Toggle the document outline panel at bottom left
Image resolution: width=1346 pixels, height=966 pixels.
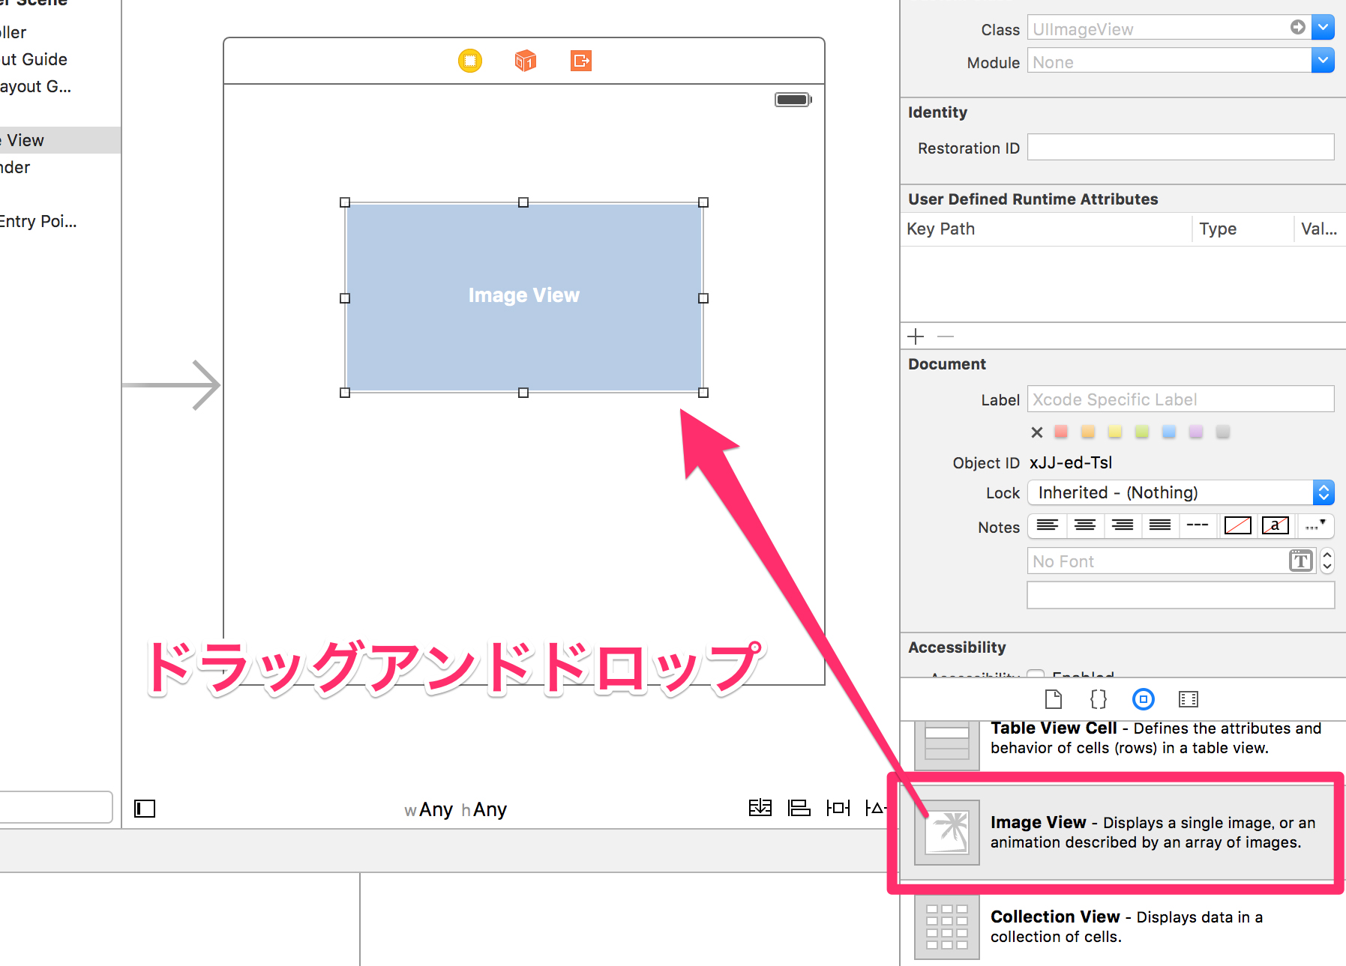coord(145,808)
